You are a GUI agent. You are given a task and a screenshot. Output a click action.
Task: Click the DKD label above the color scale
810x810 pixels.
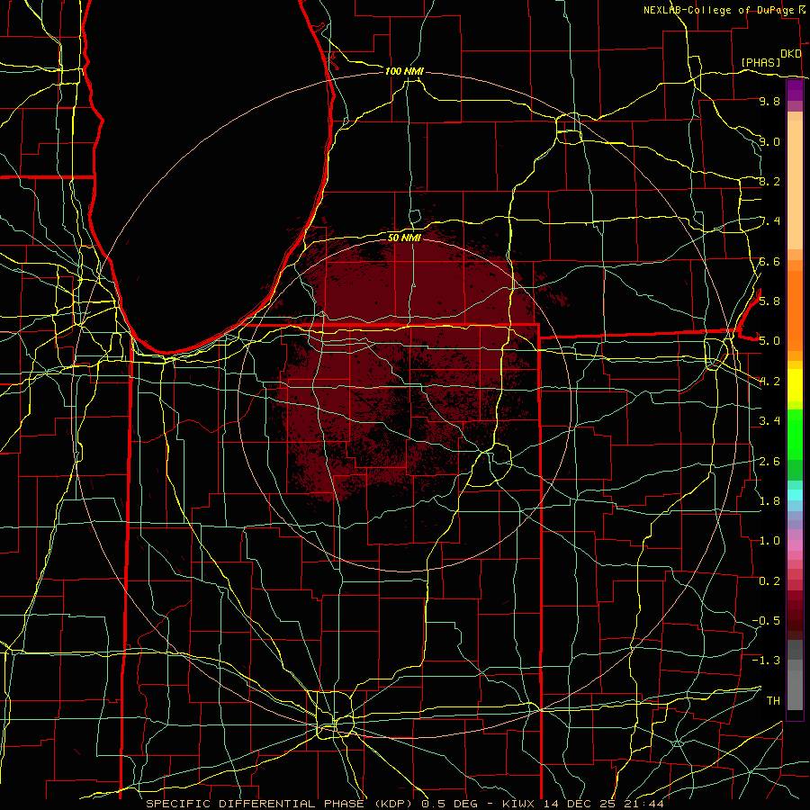pyautogui.click(x=790, y=54)
